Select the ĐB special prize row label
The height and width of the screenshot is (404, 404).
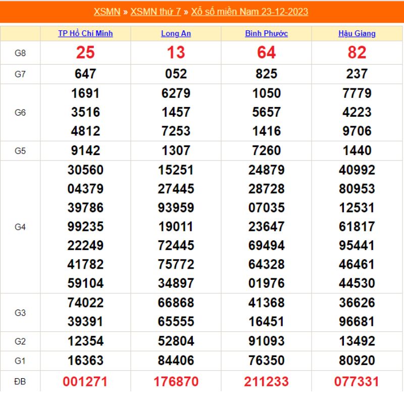point(20,381)
